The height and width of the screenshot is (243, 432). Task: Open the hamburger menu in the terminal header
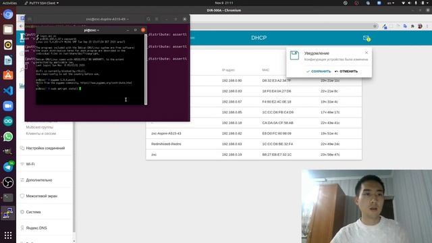[x=157, y=19]
